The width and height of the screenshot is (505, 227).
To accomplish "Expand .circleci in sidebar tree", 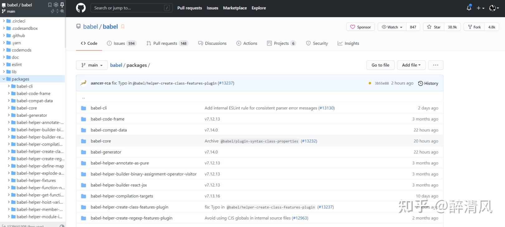I will [4, 21].
